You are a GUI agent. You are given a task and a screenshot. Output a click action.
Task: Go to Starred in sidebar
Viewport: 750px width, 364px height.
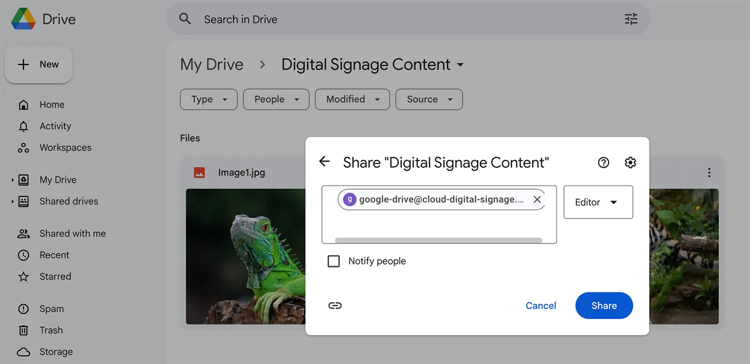[x=55, y=276]
